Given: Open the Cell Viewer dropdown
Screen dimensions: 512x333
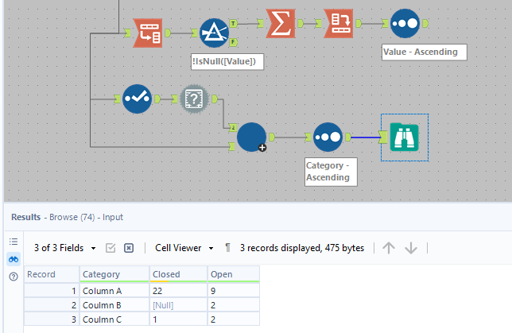Looking at the screenshot, I should pyautogui.click(x=184, y=248).
